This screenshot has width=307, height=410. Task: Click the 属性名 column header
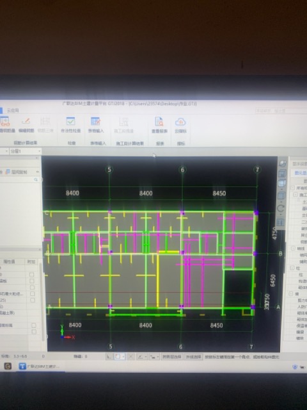(9, 261)
